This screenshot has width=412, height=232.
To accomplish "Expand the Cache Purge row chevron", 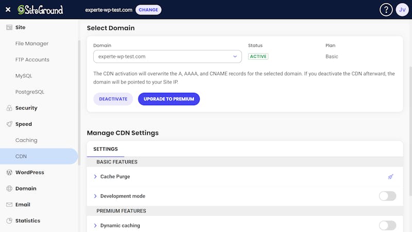I will tap(95, 176).
